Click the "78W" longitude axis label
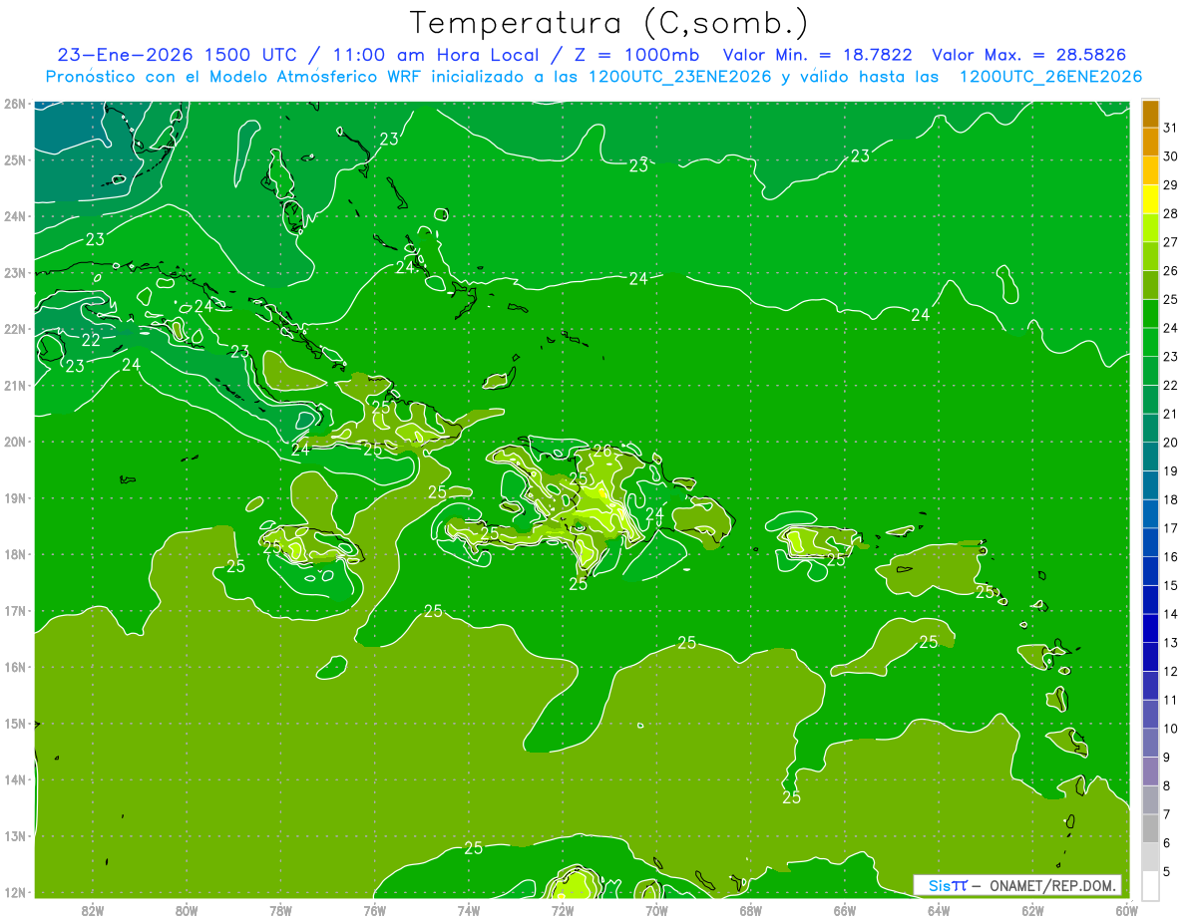This screenshot has width=1197, height=924. (x=280, y=910)
